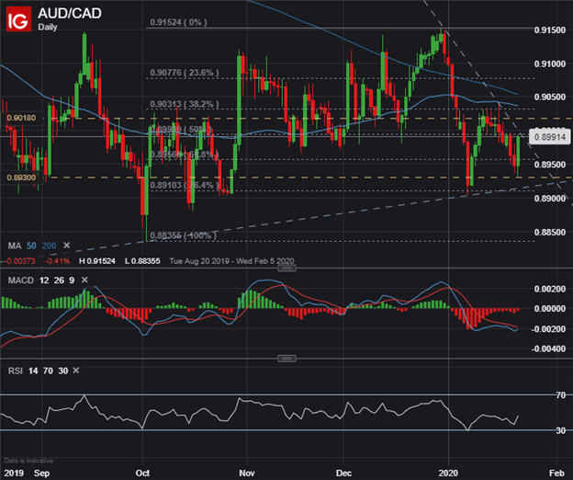This screenshot has height=480, width=573.
Task: Remove the RSI indicator with its X
Action: coord(75,371)
